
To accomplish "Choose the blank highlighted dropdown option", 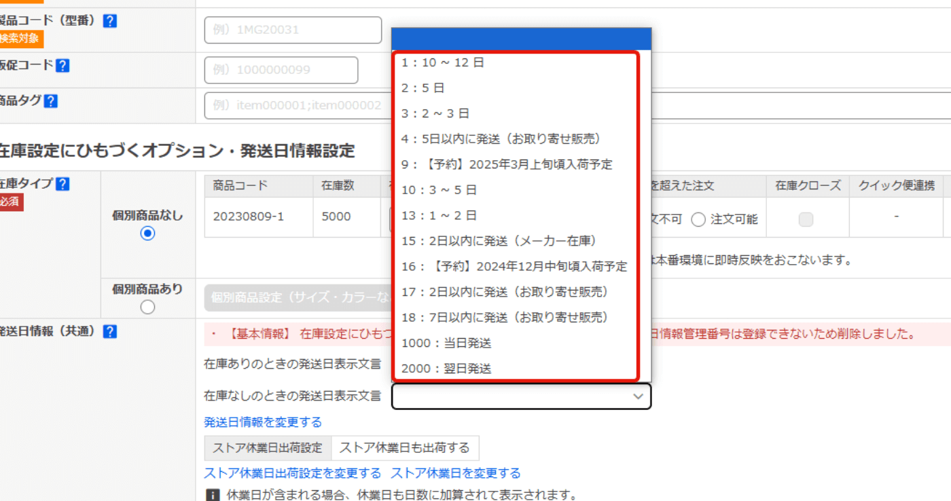I will (521, 39).
